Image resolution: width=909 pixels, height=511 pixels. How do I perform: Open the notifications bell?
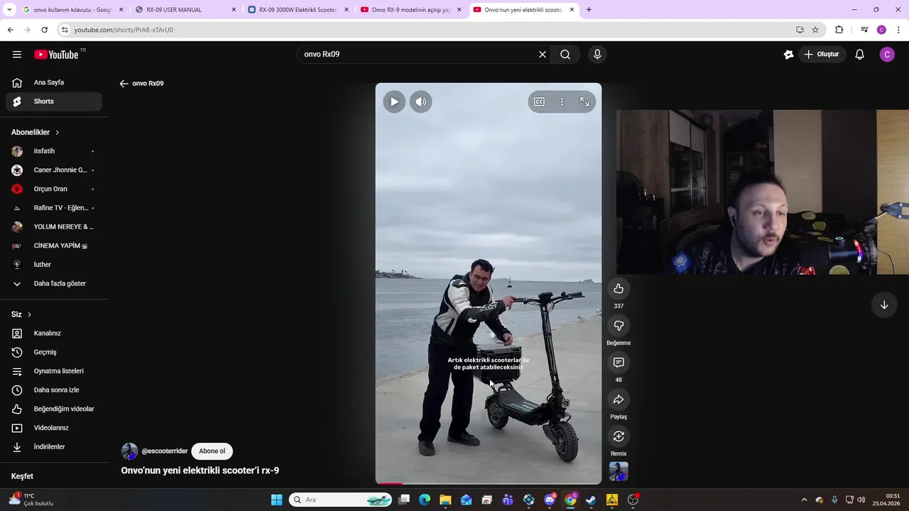point(859,55)
